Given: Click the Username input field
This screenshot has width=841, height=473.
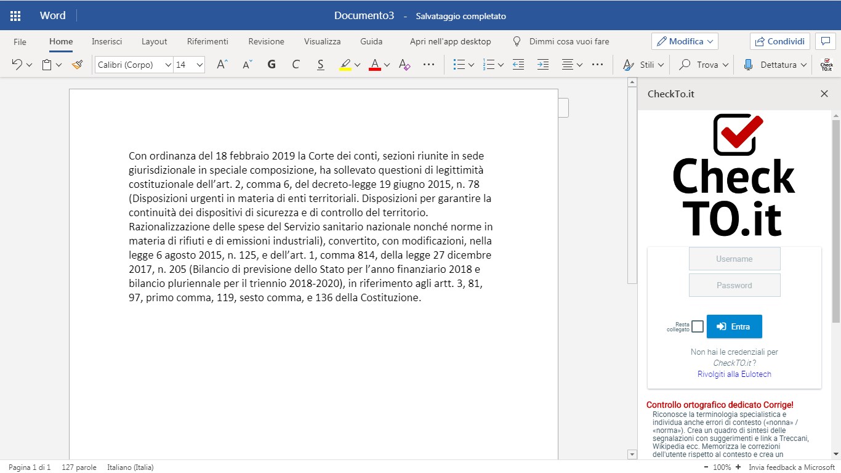Looking at the screenshot, I should point(734,259).
